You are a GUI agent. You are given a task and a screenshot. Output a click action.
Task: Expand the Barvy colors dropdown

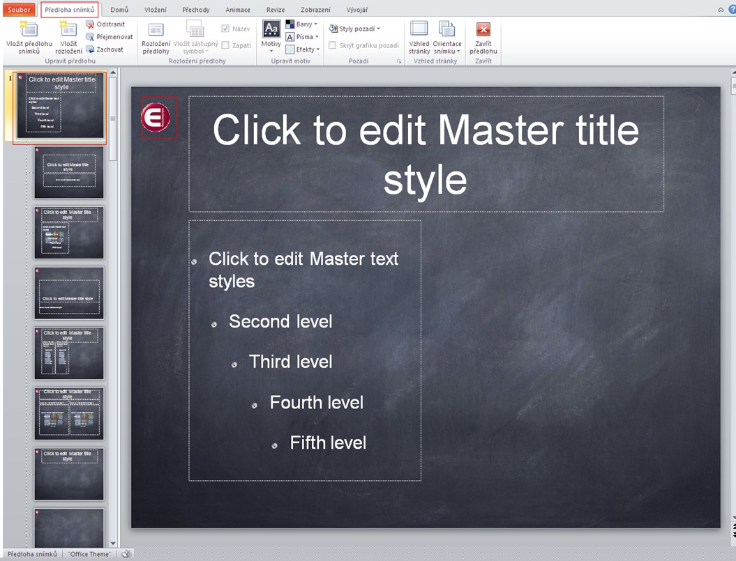coord(302,24)
